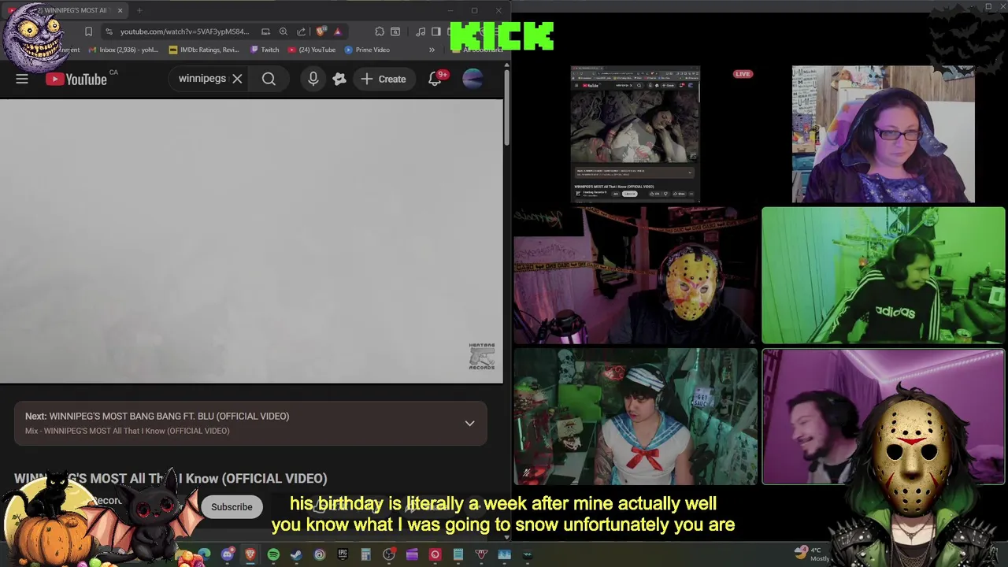Open the Prime Video bookmark
The height and width of the screenshot is (567, 1008).
pos(367,50)
